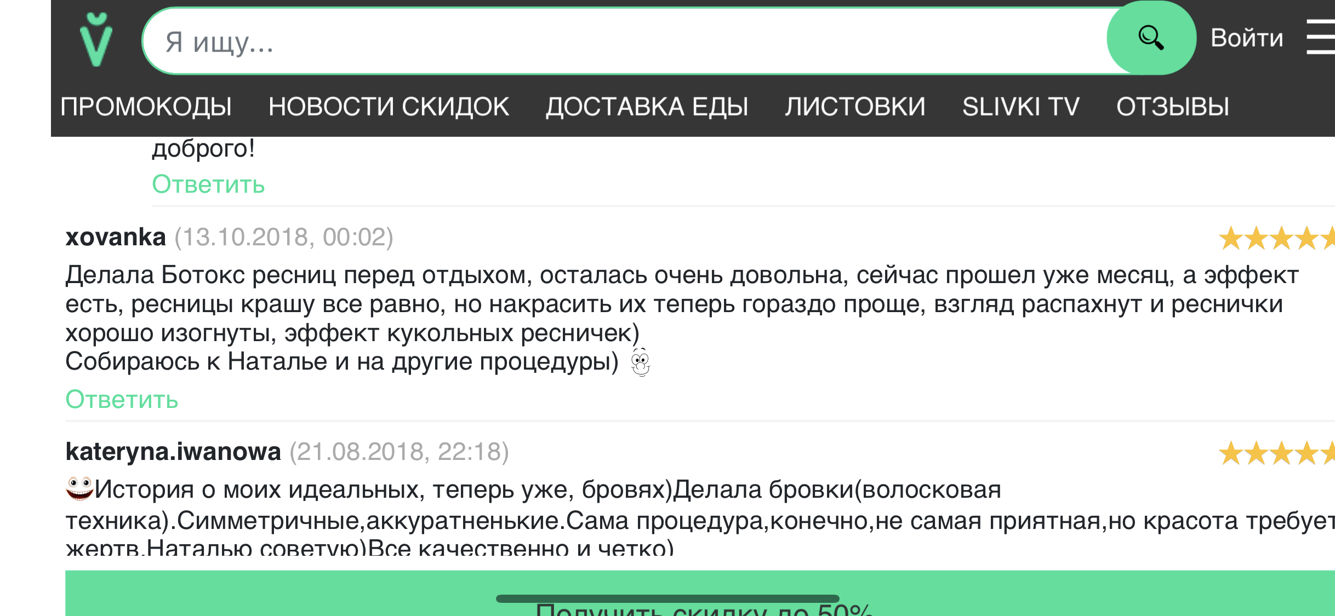Select the ЛИСТОВКИ menu item
The width and height of the screenshot is (1335, 616).
pyautogui.click(x=855, y=107)
